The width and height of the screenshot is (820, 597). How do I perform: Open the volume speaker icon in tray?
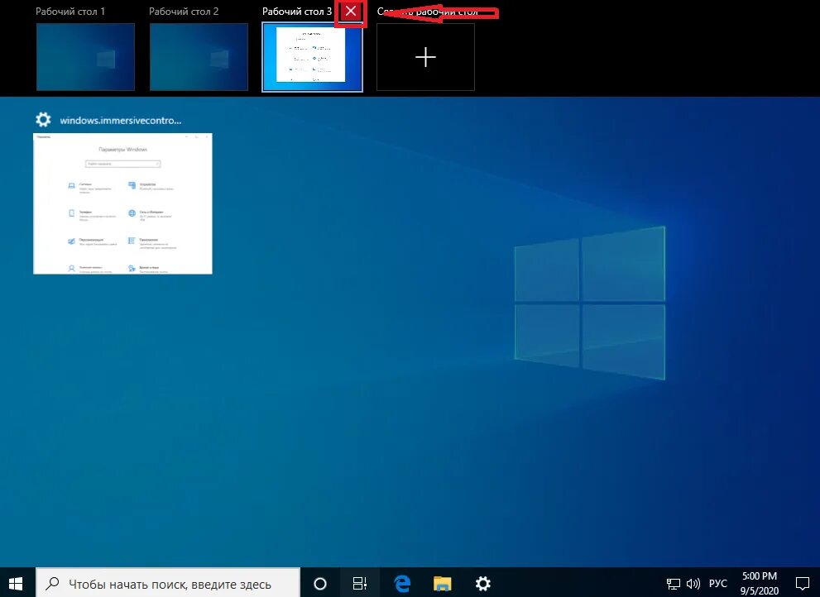point(693,584)
